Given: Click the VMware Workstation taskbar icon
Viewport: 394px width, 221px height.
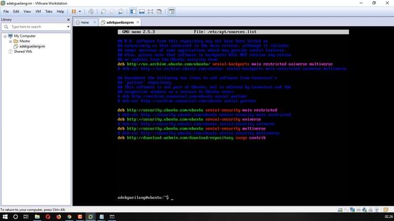Looking at the screenshot, I should tap(90, 217).
